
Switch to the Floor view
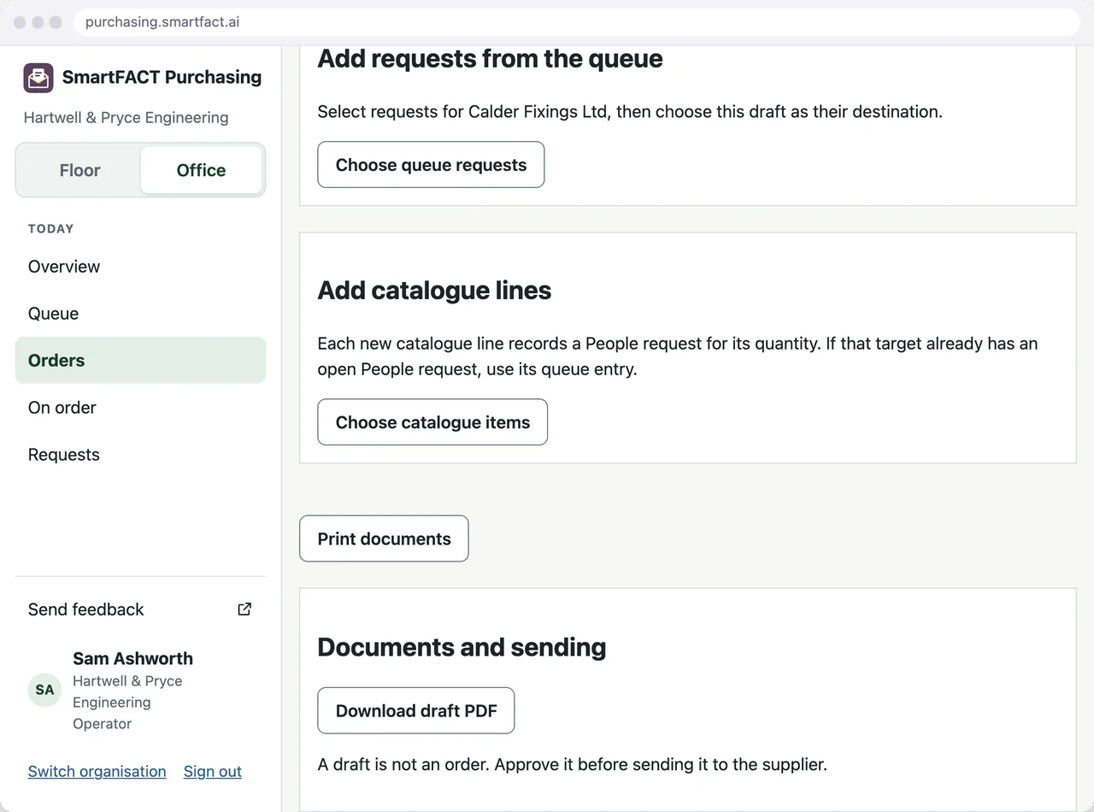[x=79, y=170]
